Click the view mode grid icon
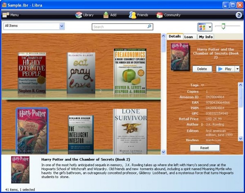This screenshot has width=245, height=193. coord(203,27)
